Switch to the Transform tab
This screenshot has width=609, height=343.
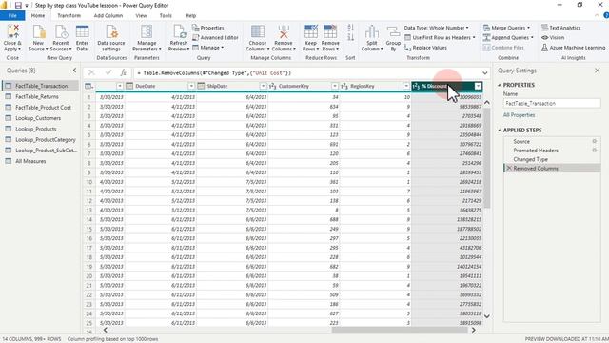pos(69,15)
